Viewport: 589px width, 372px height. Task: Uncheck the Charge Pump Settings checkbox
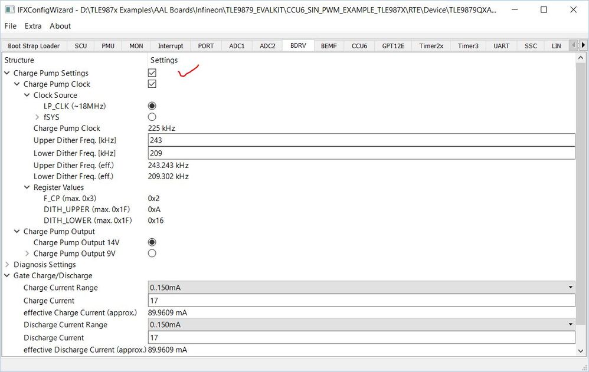coord(152,73)
